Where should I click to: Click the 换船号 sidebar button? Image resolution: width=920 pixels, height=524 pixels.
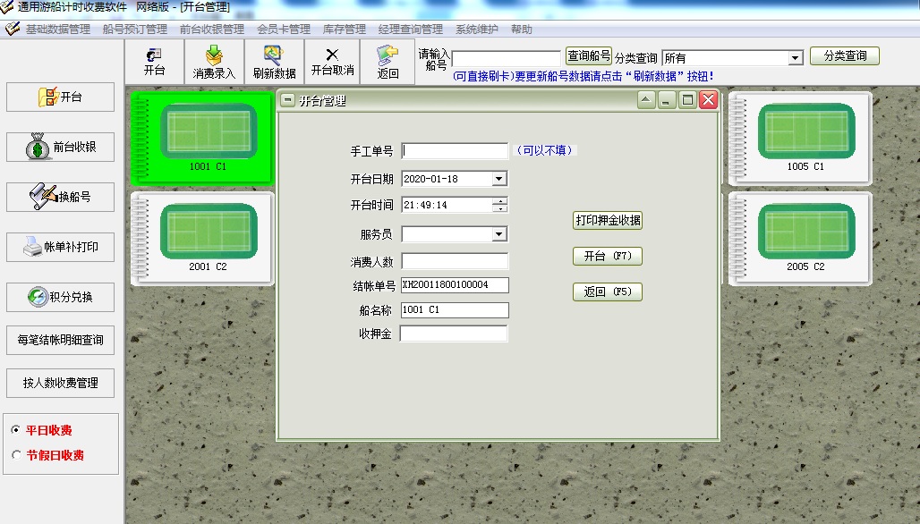click(x=61, y=197)
